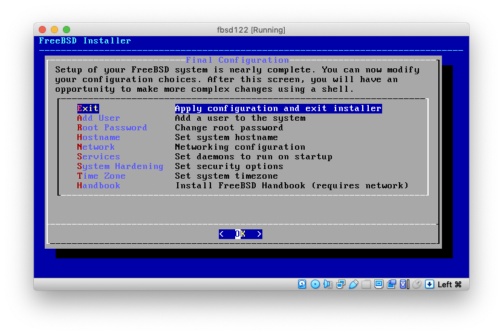Open the network adapters status icon
The width and height of the screenshot is (503, 335).
coord(340,284)
